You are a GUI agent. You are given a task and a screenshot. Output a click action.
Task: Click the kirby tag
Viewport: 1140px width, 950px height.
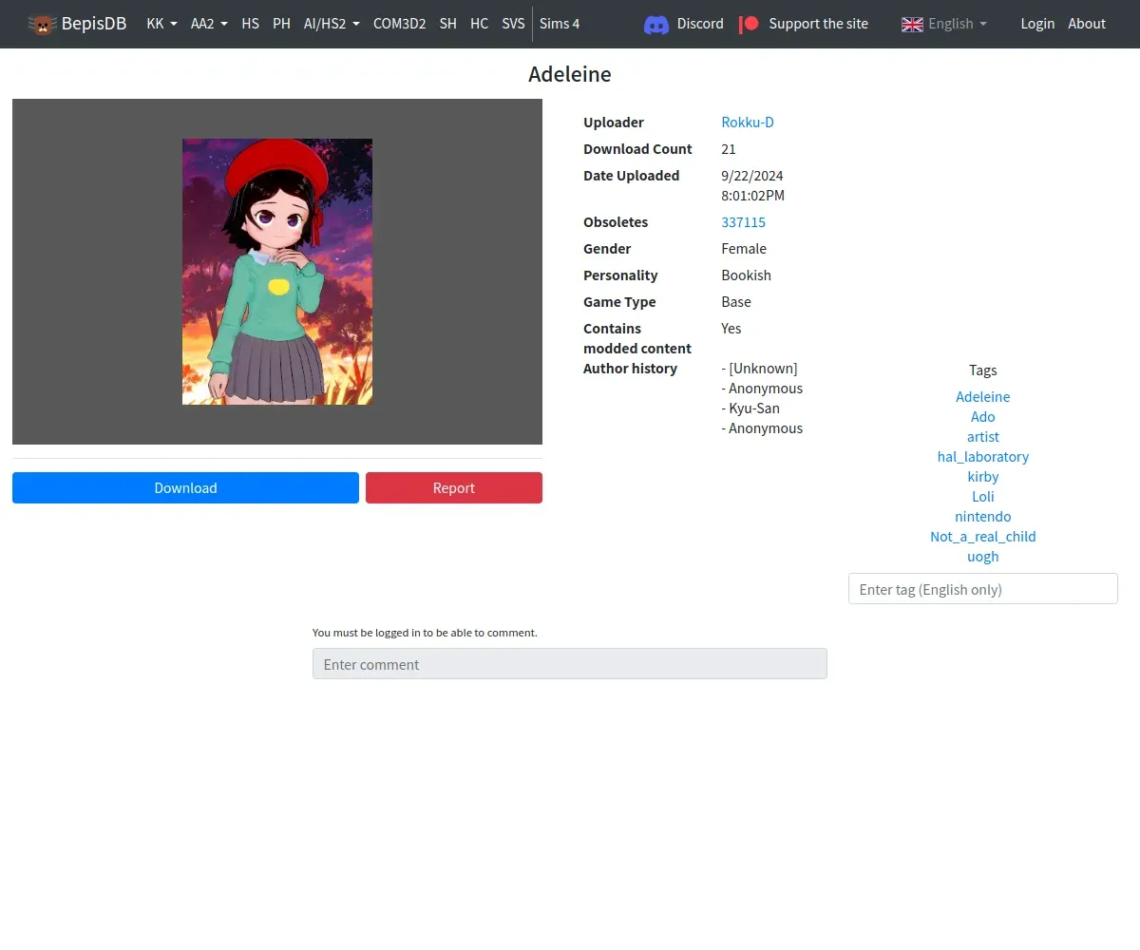(982, 476)
